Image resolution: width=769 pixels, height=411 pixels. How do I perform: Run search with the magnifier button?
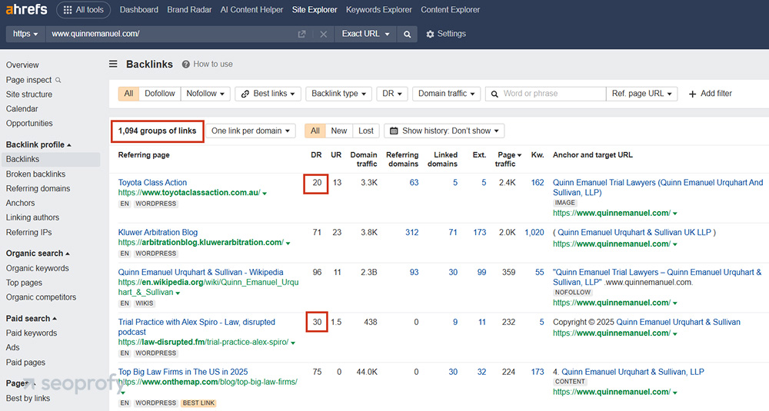407,35
